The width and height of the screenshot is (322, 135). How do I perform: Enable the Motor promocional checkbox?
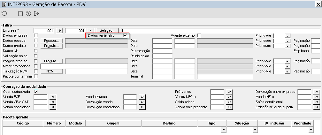(x=36, y=66)
